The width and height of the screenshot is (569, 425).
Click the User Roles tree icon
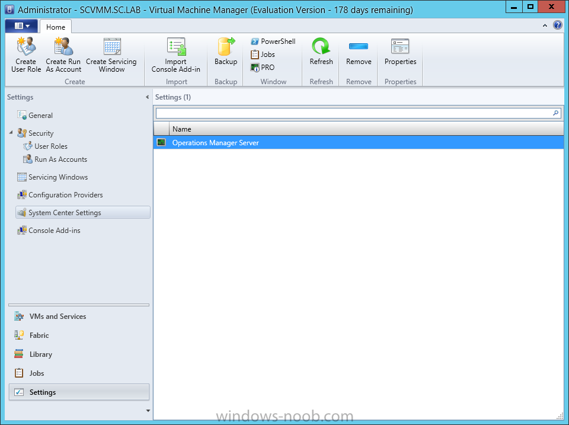click(x=28, y=146)
